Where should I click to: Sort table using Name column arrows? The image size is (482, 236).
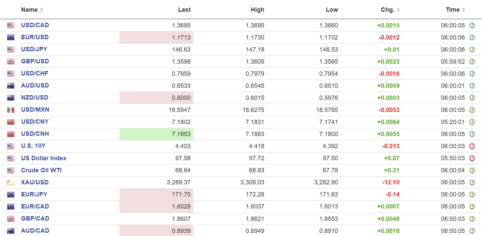(42, 10)
